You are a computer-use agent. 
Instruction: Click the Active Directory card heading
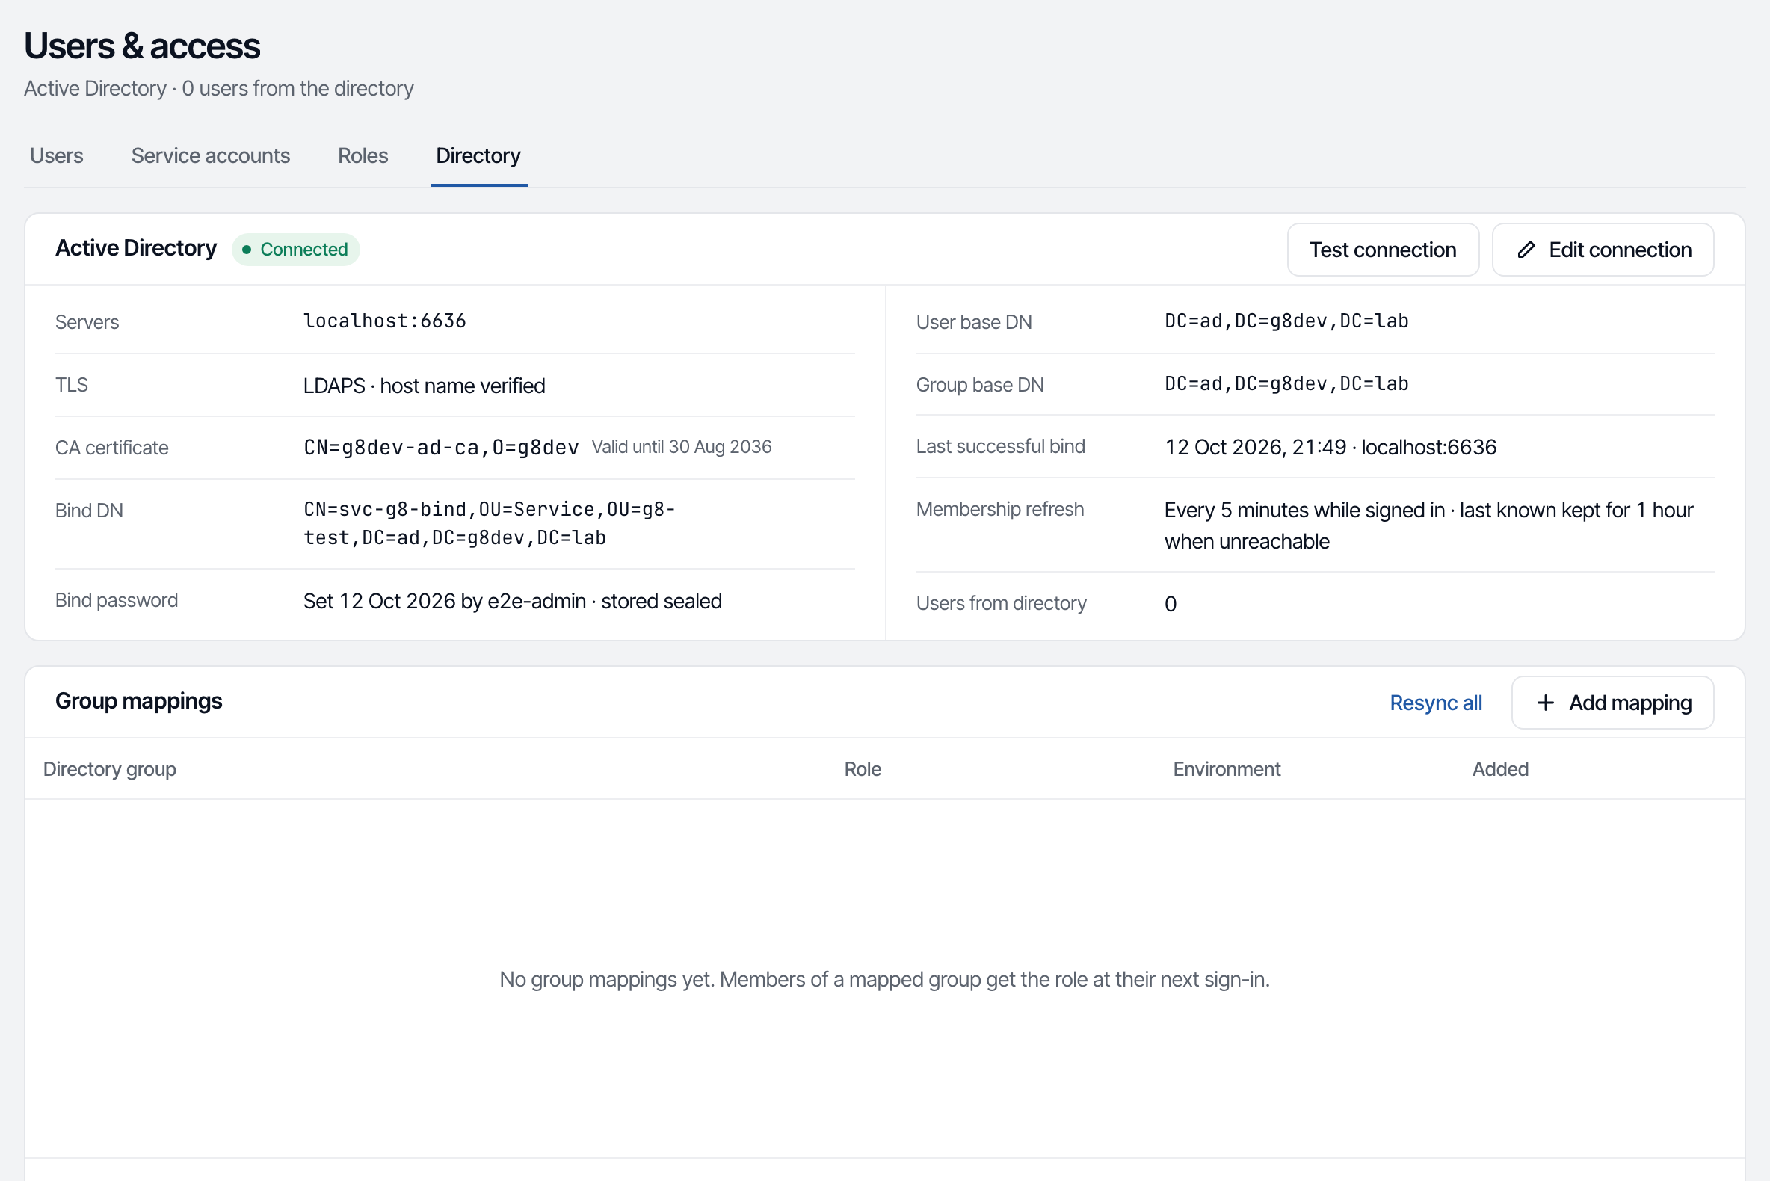click(x=135, y=248)
